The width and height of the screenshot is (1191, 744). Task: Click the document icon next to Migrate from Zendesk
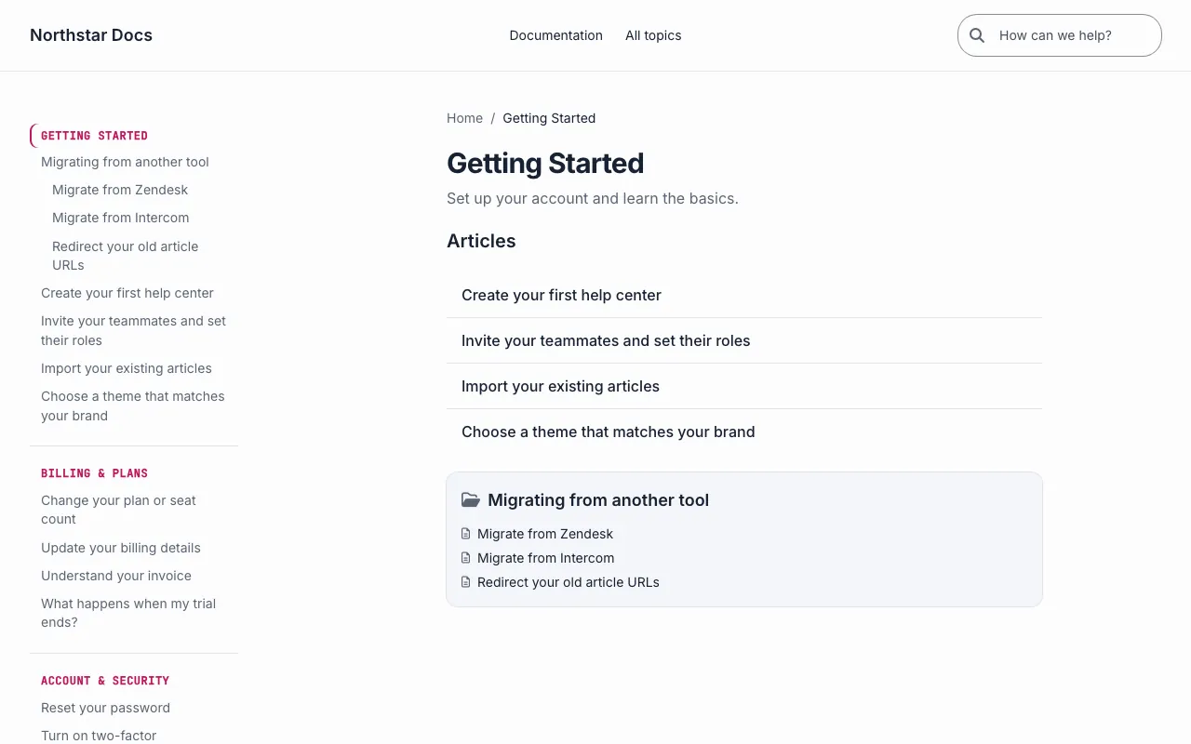tap(466, 534)
